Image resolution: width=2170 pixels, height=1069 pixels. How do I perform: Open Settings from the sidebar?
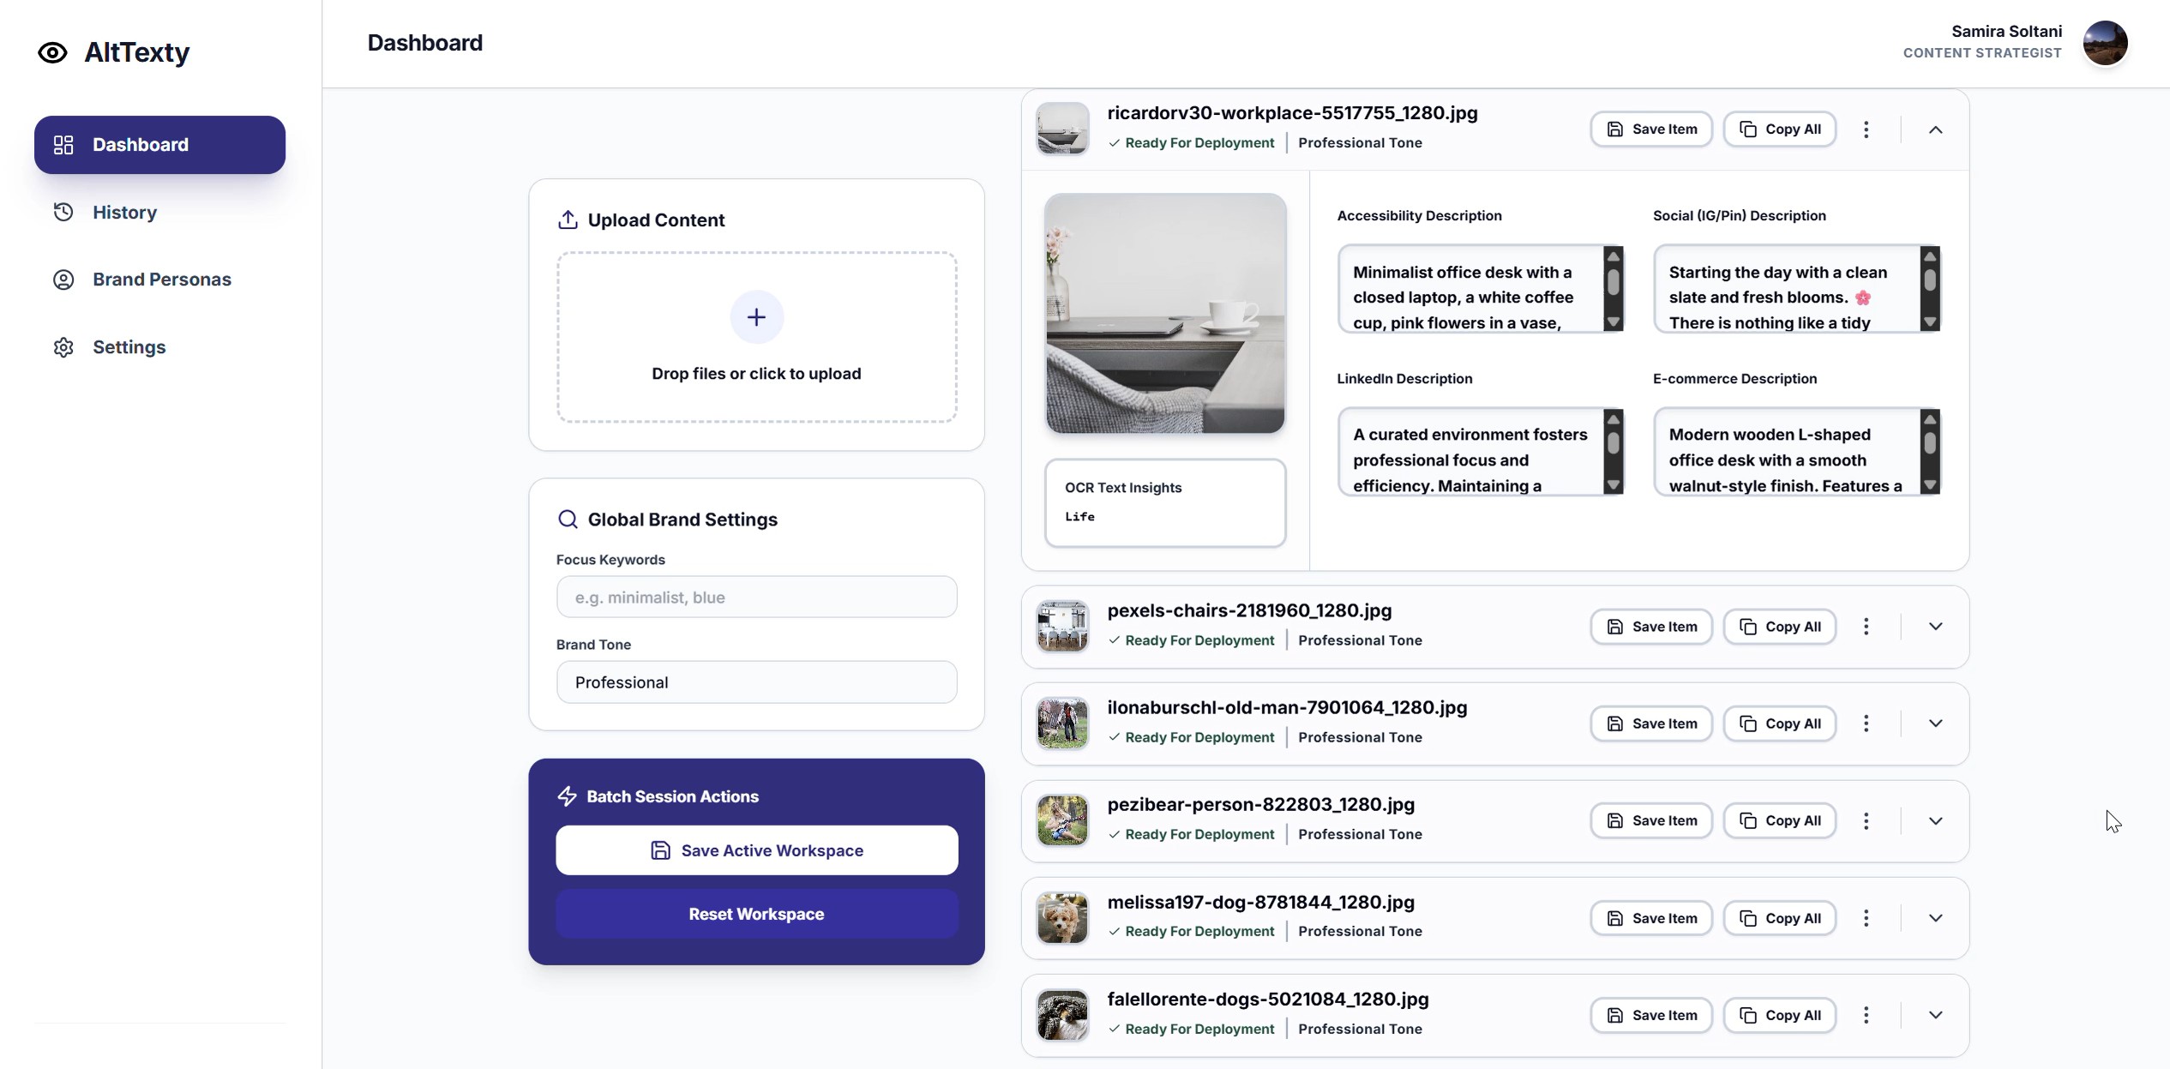pyautogui.click(x=129, y=347)
